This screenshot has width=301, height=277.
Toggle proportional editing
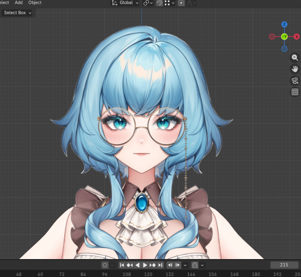(x=181, y=3)
